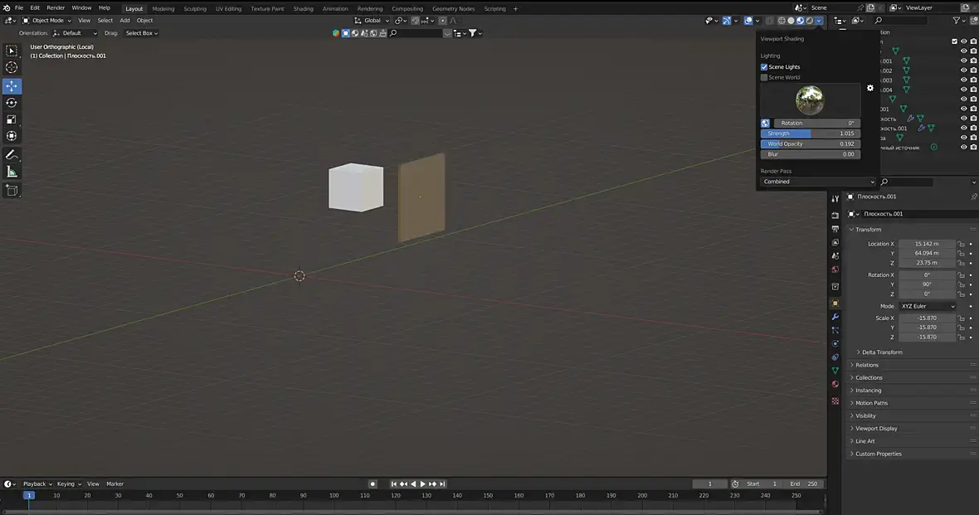
Task: Open the Scene properties tab
Action: click(835, 256)
